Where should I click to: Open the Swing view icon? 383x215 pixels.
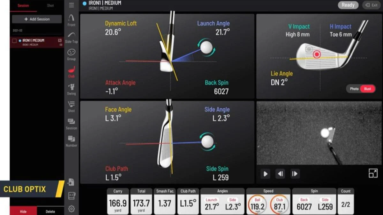pos(71,89)
